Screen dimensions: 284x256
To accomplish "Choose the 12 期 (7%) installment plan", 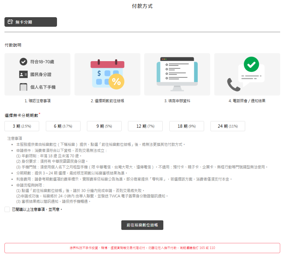I will coord(145,126).
